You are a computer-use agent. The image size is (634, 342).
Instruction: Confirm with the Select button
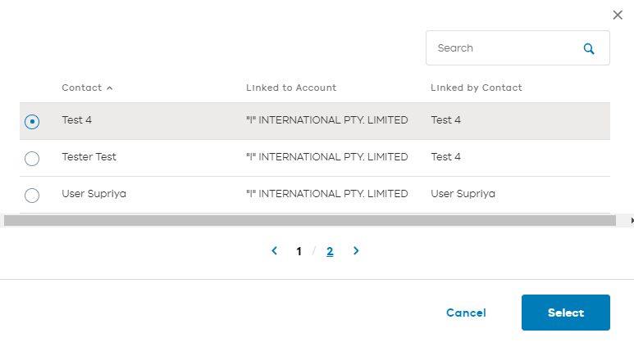566,313
